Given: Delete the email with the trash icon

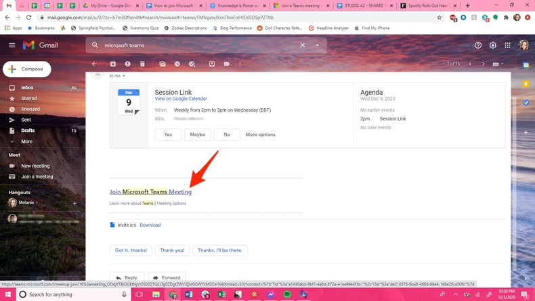Looking at the screenshot, I should pyautogui.click(x=142, y=64).
